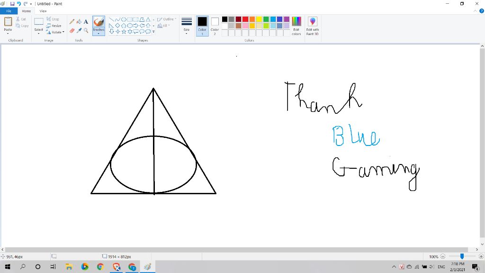
Task: Open the Paint Help icon
Action: 482,11
